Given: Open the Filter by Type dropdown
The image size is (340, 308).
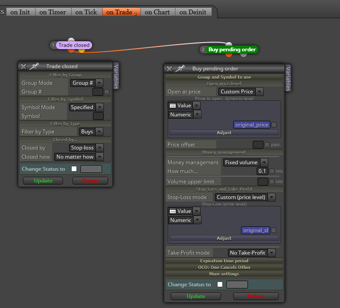Looking at the screenshot, I should pyautogui.click(x=91, y=132).
